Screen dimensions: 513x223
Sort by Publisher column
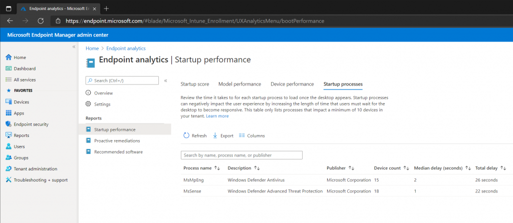340,168
